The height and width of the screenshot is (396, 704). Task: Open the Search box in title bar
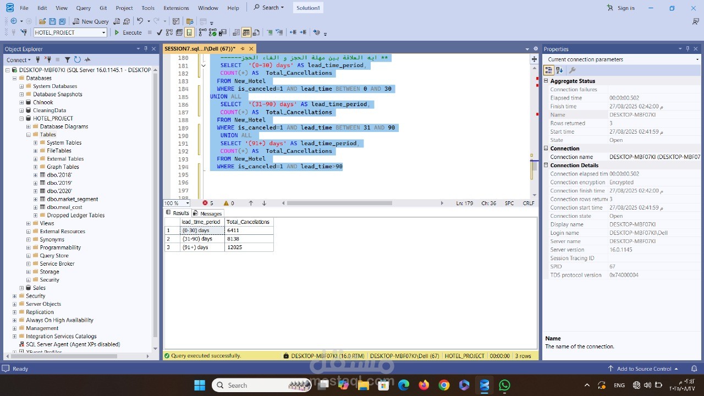tap(269, 8)
